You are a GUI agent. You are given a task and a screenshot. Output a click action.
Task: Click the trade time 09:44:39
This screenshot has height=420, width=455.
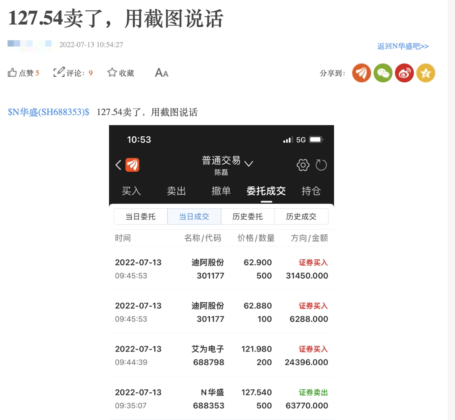(x=131, y=362)
